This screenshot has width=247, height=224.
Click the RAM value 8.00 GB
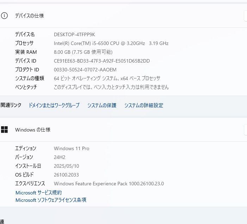pyautogui.click(x=83, y=52)
